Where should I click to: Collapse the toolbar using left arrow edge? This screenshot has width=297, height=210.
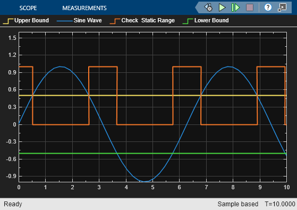[197, 7]
